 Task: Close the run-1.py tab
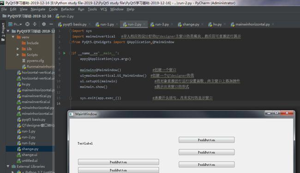[117, 24]
